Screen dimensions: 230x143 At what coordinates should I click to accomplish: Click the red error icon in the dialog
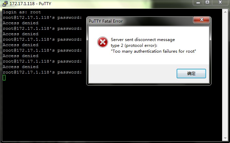click(103, 42)
